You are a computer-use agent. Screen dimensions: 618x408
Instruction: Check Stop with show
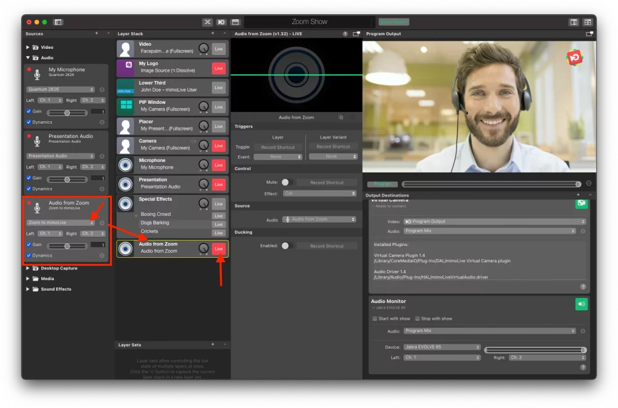tap(417, 318)
